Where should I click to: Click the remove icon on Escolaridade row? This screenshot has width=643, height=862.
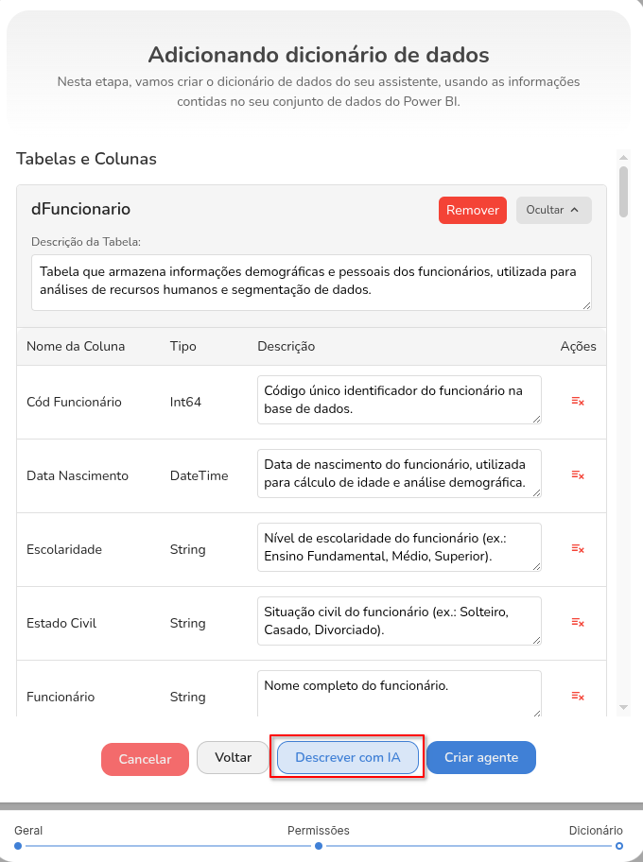click(x=577, y=548)
